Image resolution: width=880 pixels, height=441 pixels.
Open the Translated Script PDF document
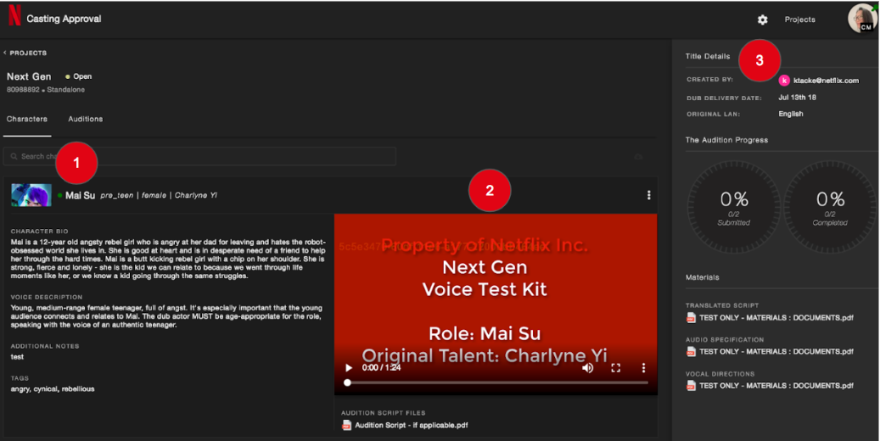point(776,317)
